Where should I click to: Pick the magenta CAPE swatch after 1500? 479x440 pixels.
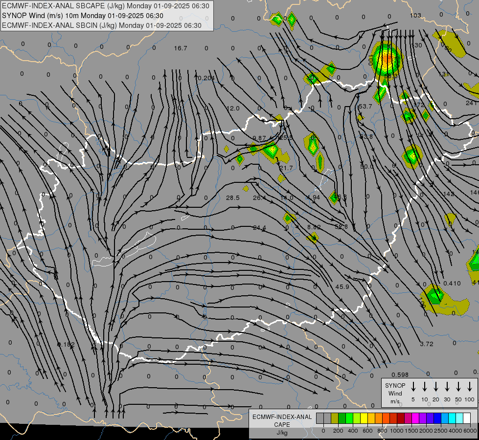tap(415, 418)
